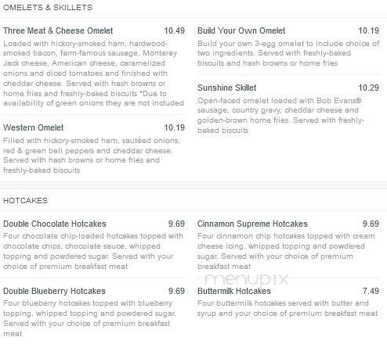Select Sunshine Skillet item name
This screenshot has width=387, height=344.
226,88
